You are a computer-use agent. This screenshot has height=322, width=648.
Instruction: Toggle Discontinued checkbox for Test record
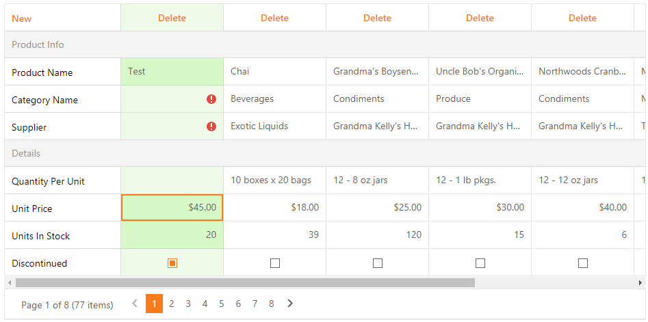coord(172,263)
